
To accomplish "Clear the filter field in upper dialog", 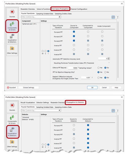I will [59, 17].
